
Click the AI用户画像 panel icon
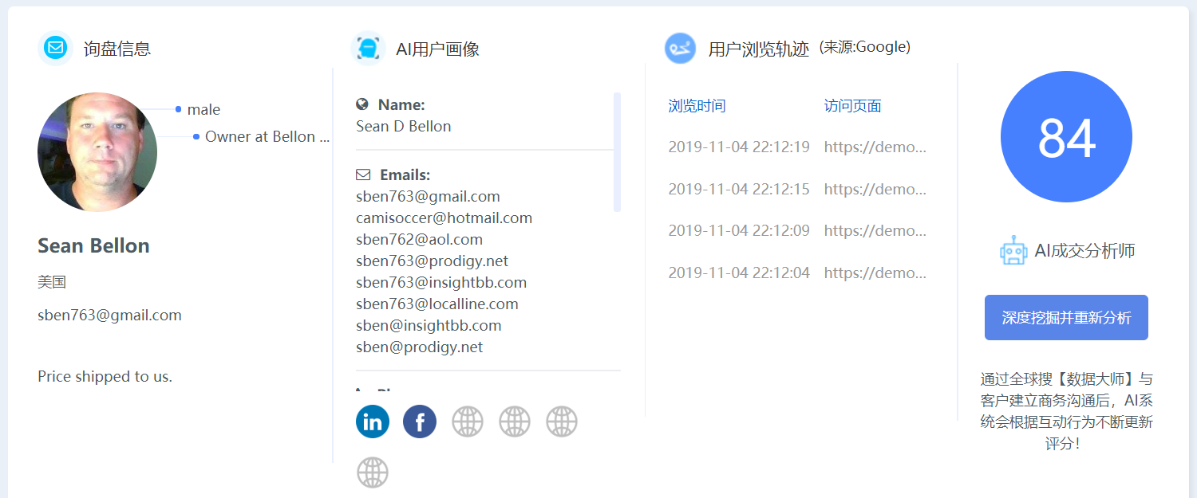coord(368,48)
